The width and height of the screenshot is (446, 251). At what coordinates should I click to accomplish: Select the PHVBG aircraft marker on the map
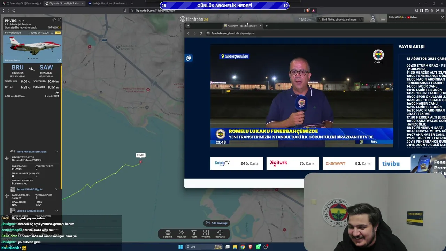pos(141,162)
